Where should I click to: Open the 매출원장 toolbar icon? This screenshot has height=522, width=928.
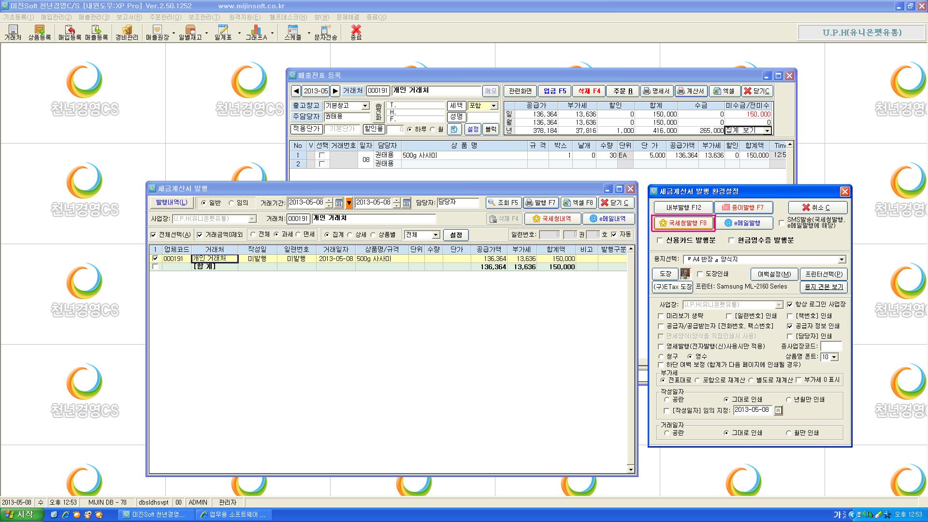(x=157, y=33)
